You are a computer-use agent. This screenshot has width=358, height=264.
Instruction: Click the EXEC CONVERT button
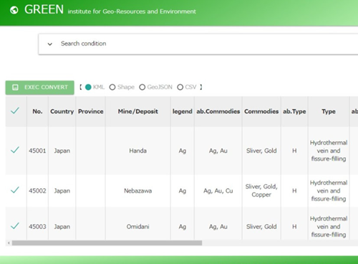point(40,87)
